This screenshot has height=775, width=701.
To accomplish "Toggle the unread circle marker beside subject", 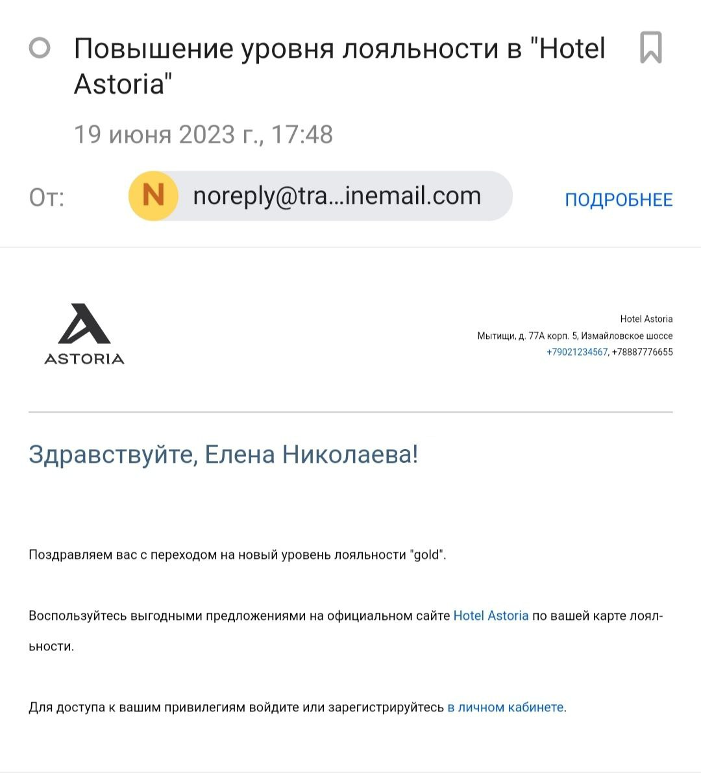I will point(40,48).
